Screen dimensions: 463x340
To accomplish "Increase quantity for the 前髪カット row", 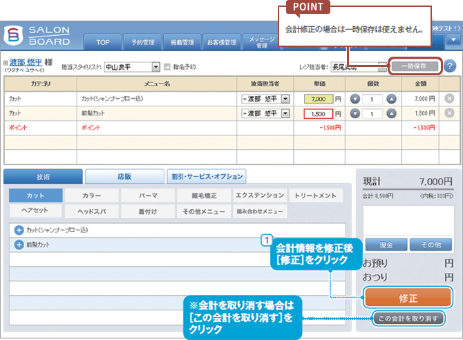I will pos(391,113).
